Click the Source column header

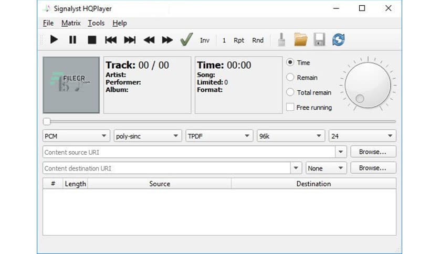[x=160, y=184]
